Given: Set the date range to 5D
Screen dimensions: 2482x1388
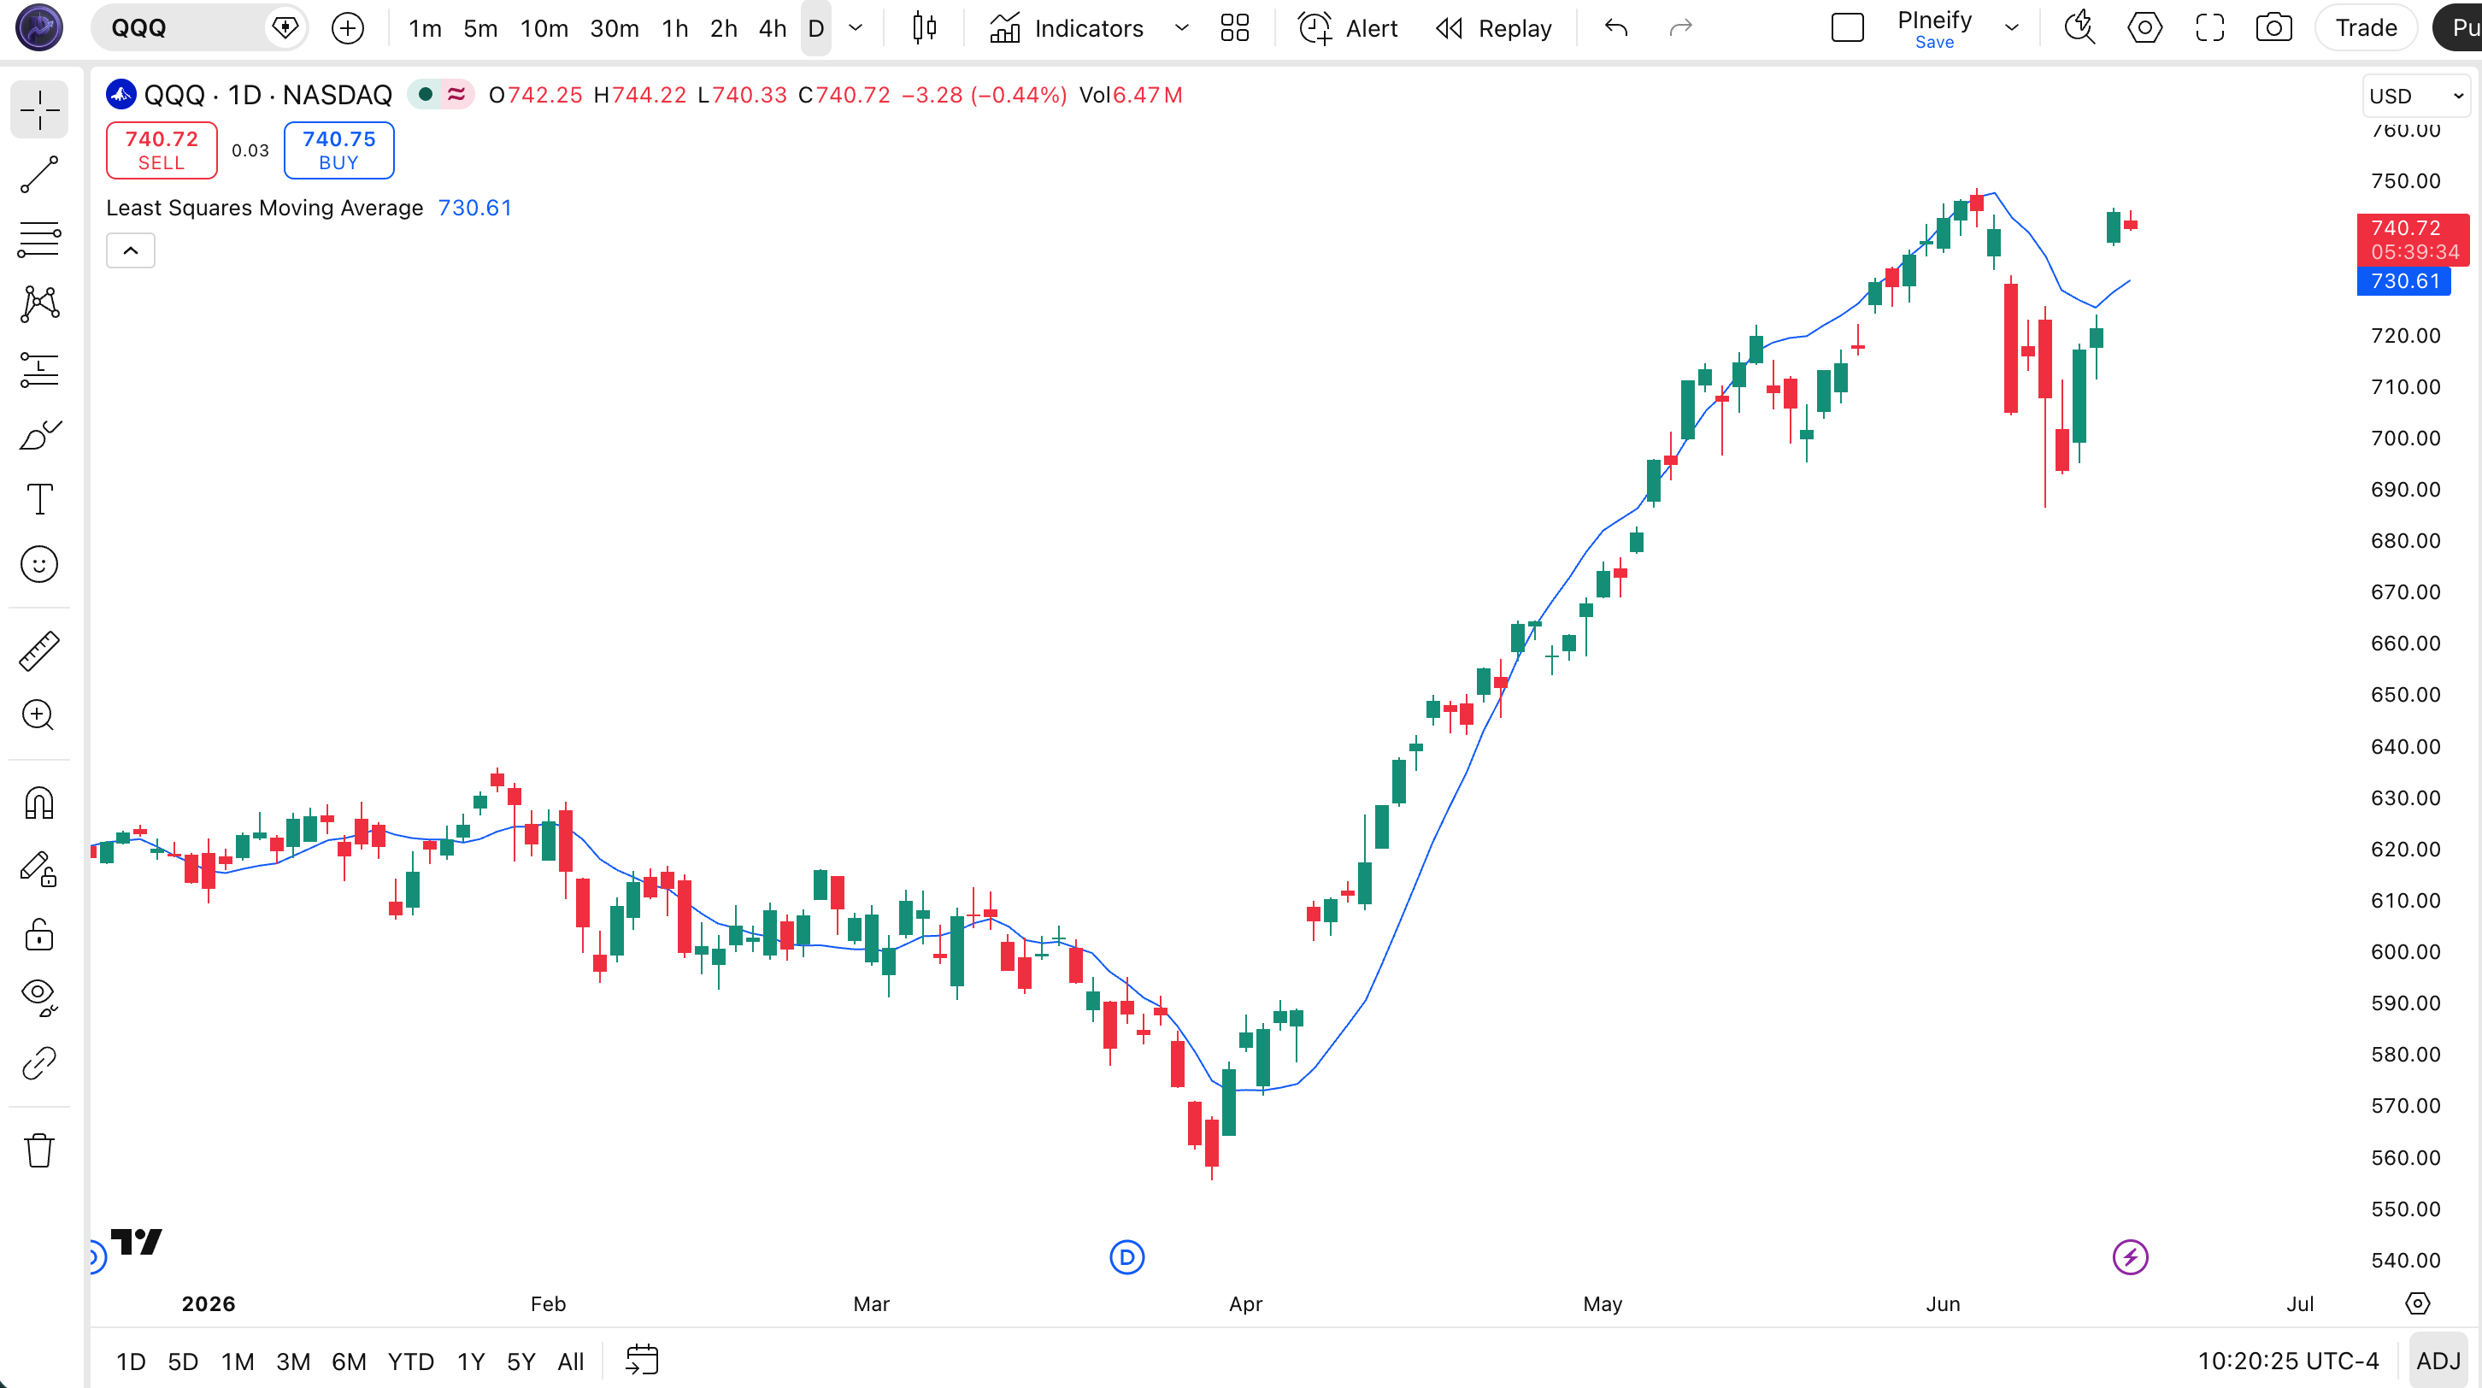Looking at the screenshot, I should [183, 1361].
